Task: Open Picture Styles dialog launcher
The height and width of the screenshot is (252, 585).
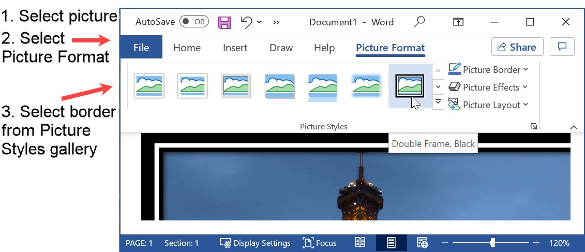Action: pos(534,126)
